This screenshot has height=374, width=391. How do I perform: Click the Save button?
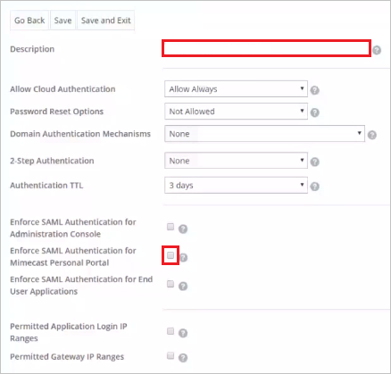click(x=62, y=21)
